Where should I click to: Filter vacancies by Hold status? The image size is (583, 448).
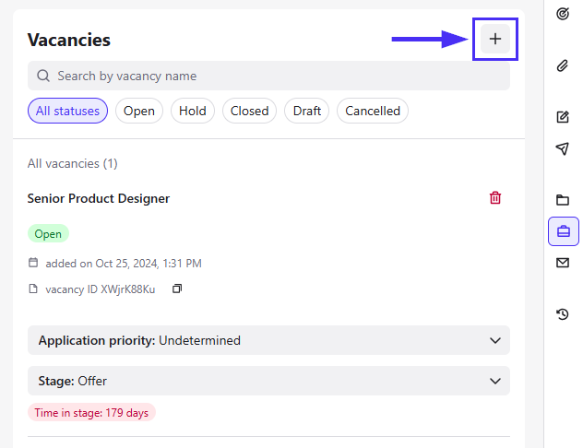(193, 111)
